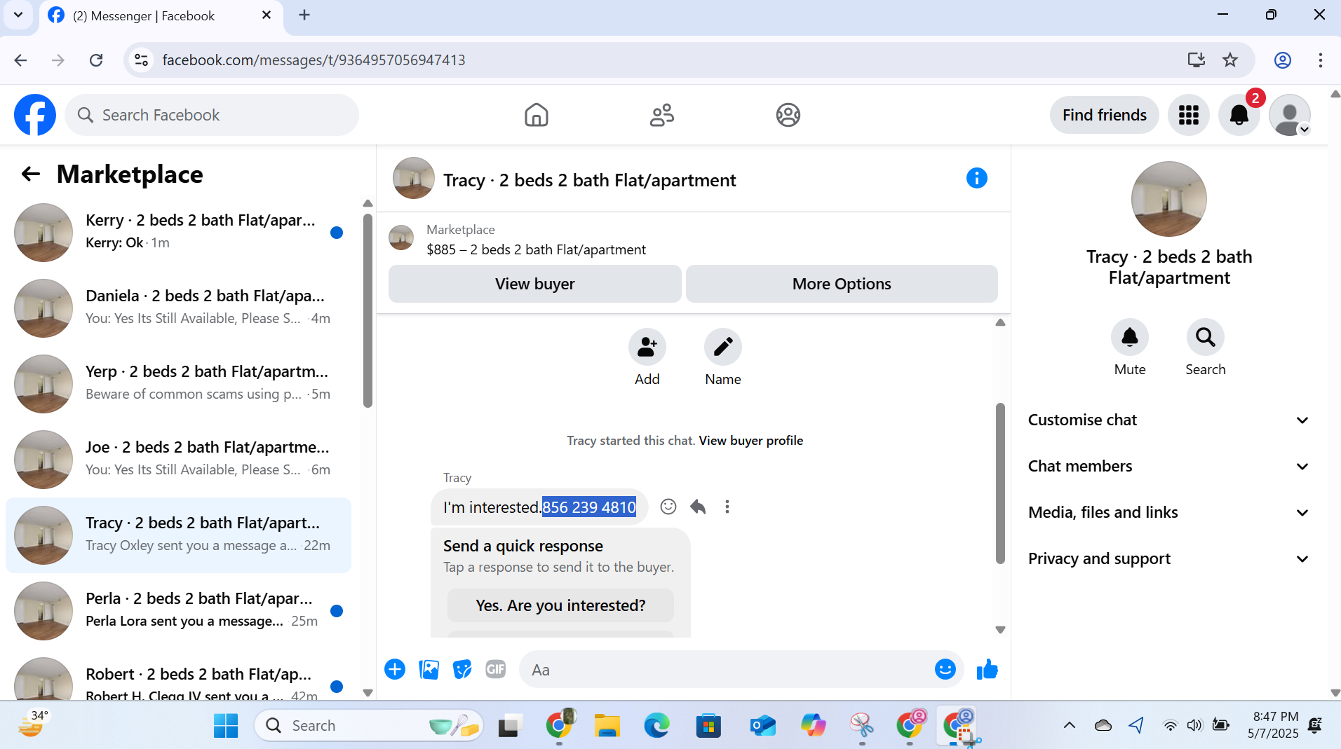Open the Facebook menu grid icon

[x=1189, y=115]
